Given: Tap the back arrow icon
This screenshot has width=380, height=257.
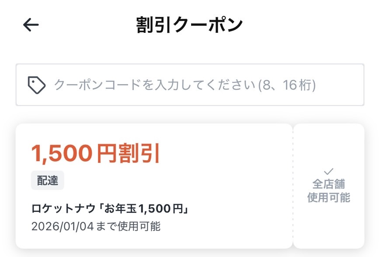Looking at the screenshot, I should (x=31, y=25).
